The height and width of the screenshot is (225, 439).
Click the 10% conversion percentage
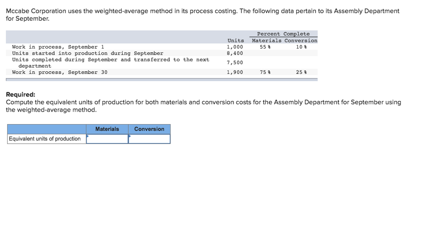point(301,47)
